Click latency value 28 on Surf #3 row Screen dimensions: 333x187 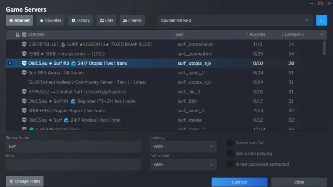(291, 63)
